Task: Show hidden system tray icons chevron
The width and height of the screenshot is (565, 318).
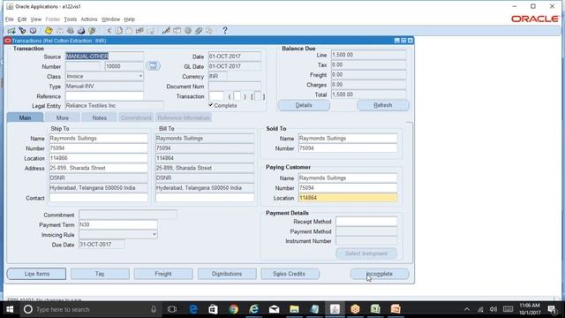Action: click(467, 309)
